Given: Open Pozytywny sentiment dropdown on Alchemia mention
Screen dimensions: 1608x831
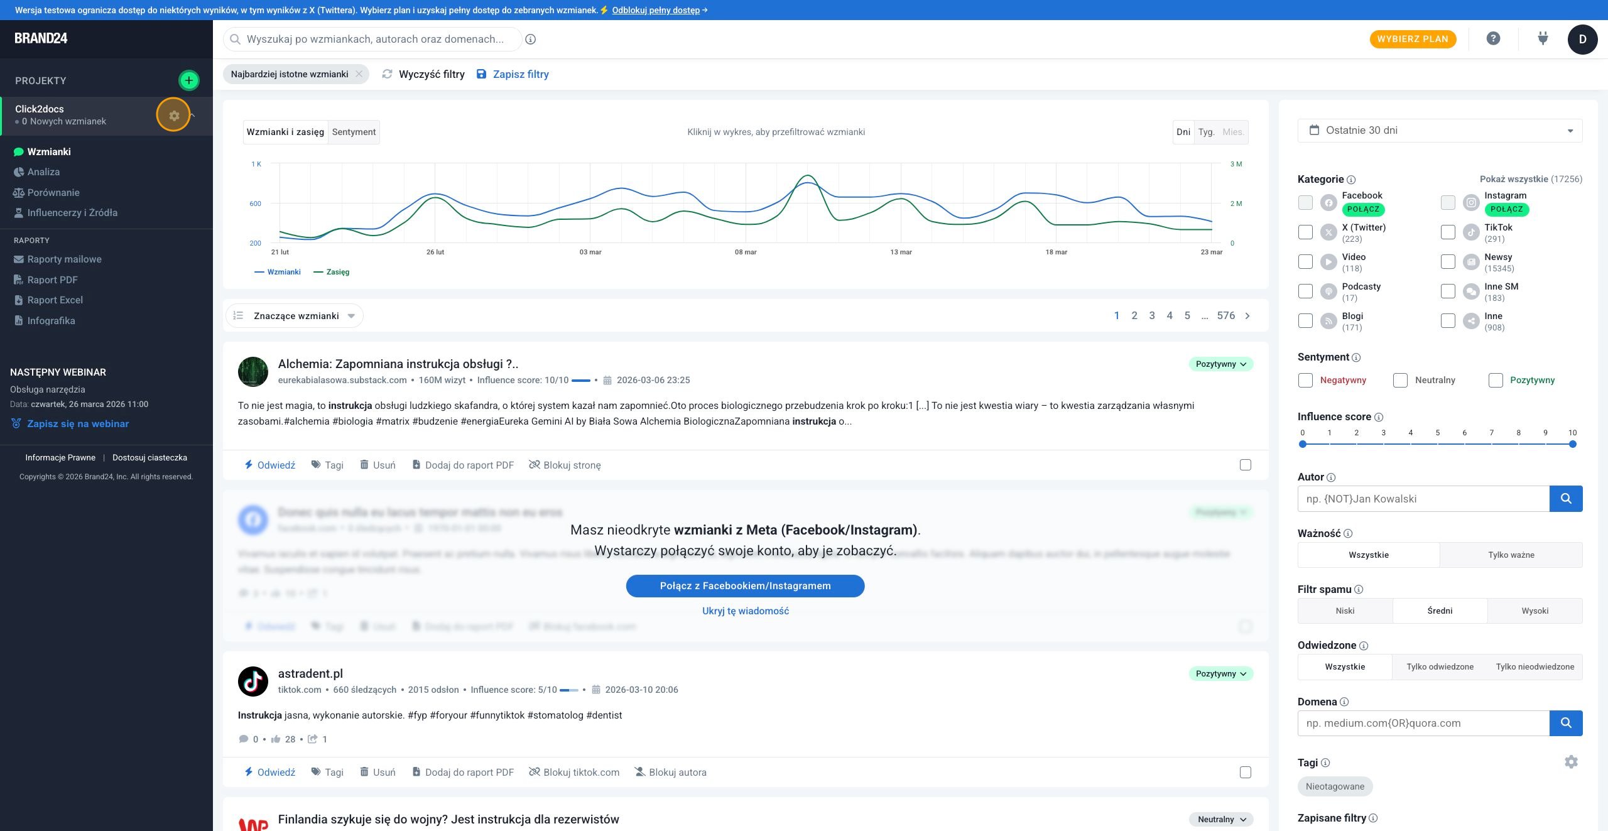Looking at the screenshot, I should click(x=1220, y=364).
